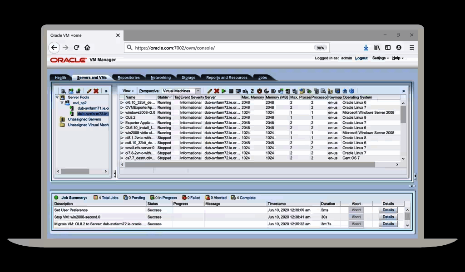Click the discover servers icon in the left pane
Viewport: 465px width, 272px height.
[64, 91]
